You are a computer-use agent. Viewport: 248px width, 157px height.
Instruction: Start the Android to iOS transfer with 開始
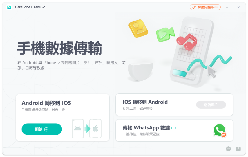42,129
